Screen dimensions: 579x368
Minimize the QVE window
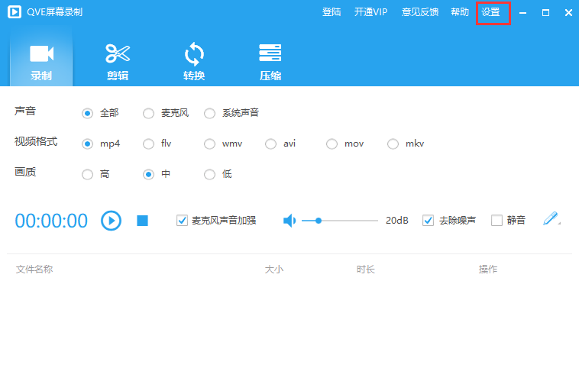coord(523,13)
